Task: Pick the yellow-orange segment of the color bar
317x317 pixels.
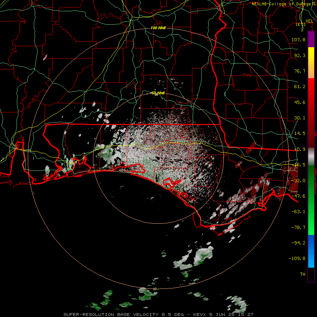Action: (311, 63)
